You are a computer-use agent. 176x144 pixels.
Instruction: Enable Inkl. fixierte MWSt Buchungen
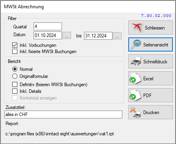pyautogui.click(x=15, y=52)
